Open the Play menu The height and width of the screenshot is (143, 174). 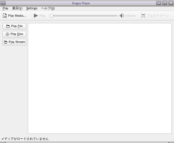pyautogui.click(x=5, y=8)
